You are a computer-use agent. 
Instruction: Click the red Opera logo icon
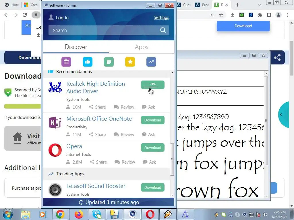coord(55,150)
